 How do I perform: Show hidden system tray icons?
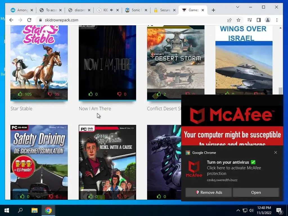(238, 210)
